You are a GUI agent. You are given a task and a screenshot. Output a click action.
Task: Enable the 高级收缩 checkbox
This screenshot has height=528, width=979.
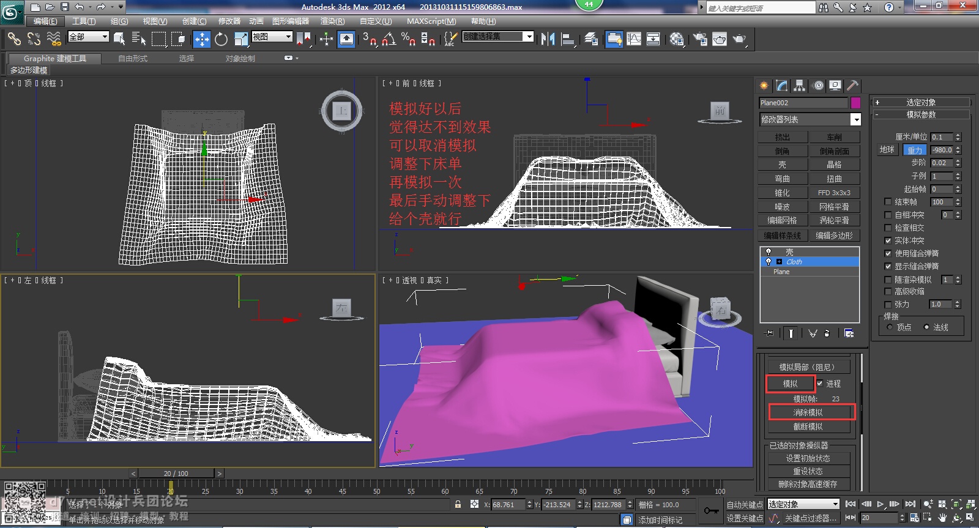click(888, 292)
